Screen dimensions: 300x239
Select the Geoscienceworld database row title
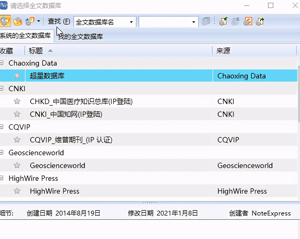57,165
